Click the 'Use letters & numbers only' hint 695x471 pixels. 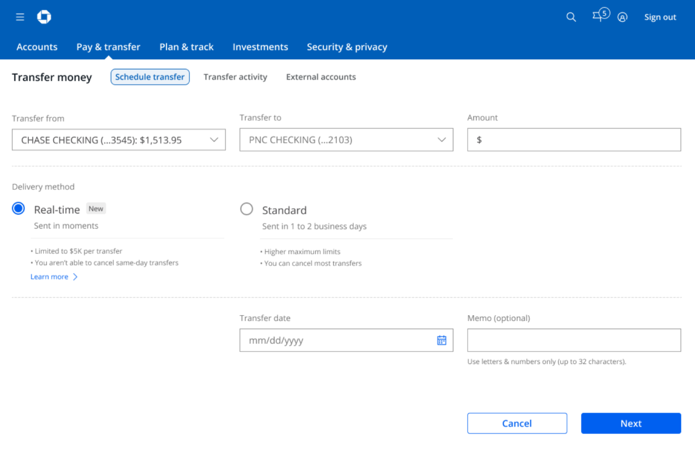point(547,362)
